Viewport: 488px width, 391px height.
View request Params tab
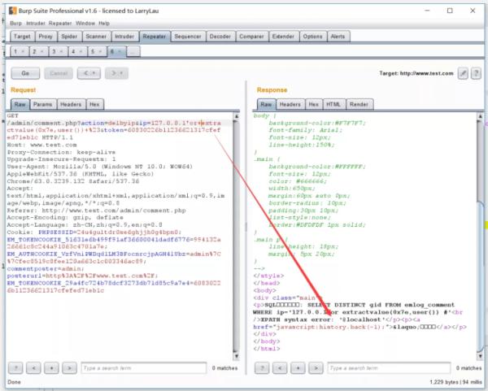coord(42,104)
